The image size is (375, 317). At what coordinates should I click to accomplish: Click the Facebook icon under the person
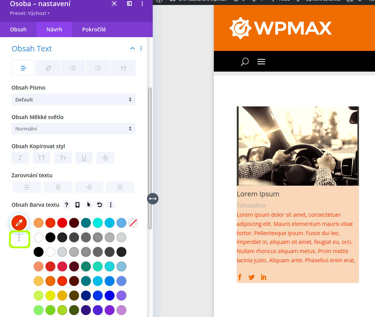[x=240, y=277]
